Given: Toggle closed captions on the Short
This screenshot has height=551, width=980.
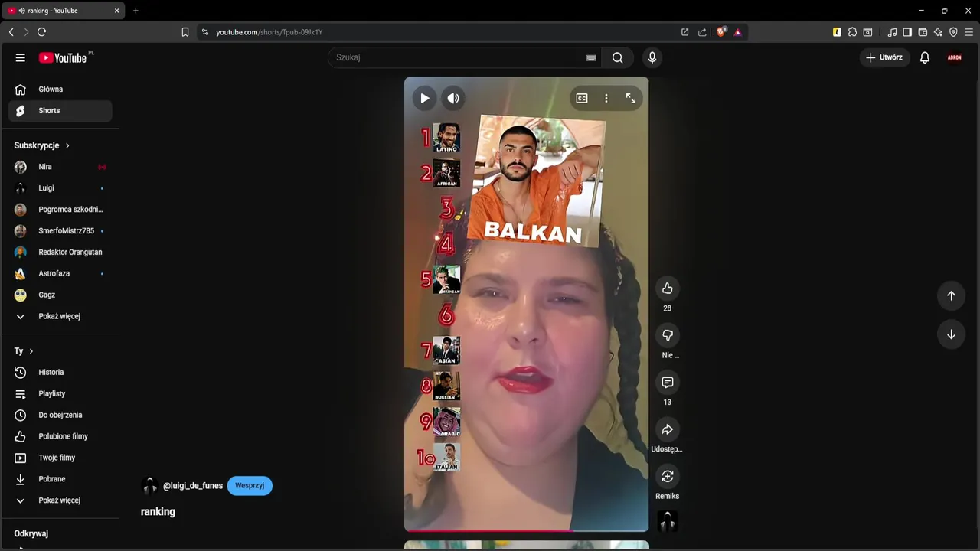Looking at the screenshot, I should tap(582, 98).
